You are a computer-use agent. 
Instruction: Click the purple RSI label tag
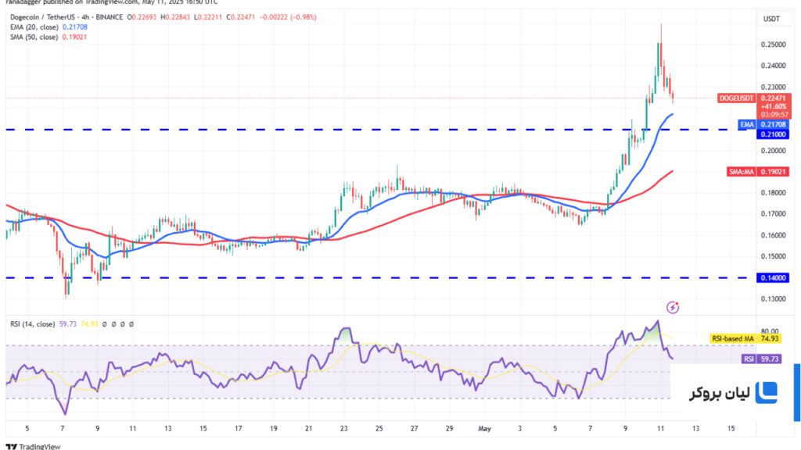[749, 359]
